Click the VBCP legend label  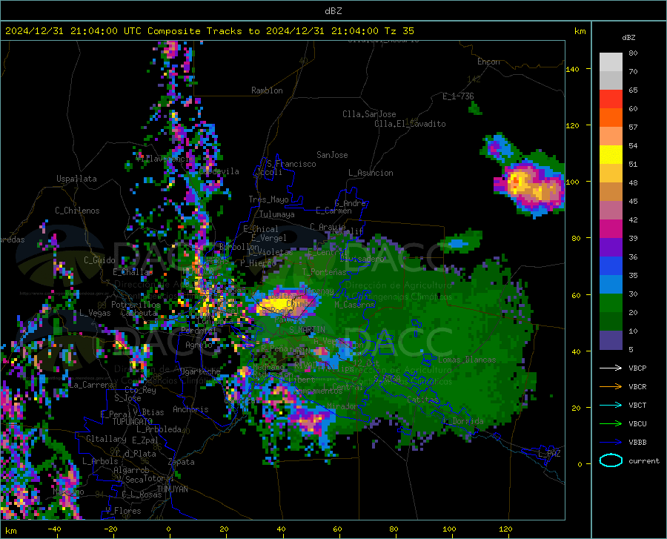coord(637,368)
